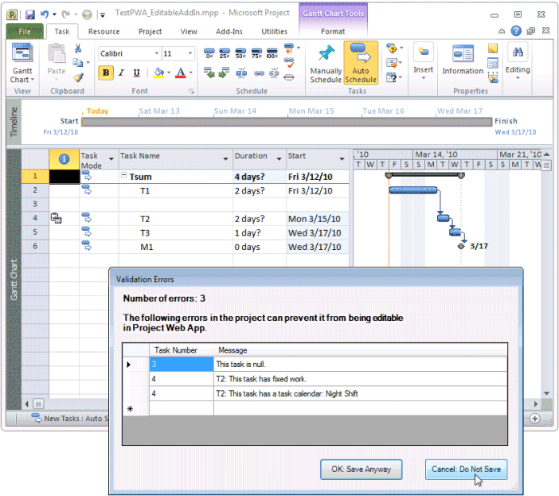Click the note indicator icon in row 4
This screenshot has height=496, width=559.
pyautogui.click(x=56, y=218)
